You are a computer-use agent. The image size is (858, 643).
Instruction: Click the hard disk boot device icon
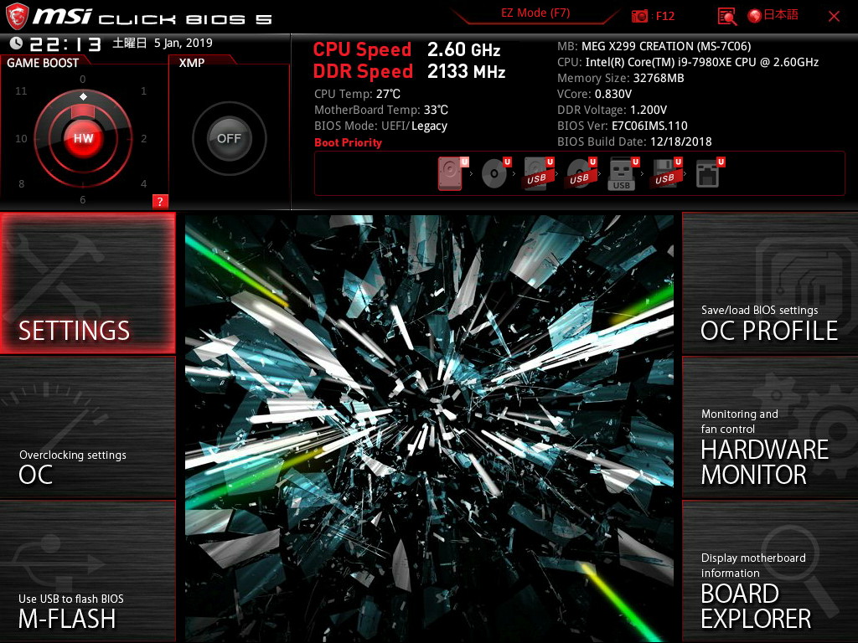(452, 173)
